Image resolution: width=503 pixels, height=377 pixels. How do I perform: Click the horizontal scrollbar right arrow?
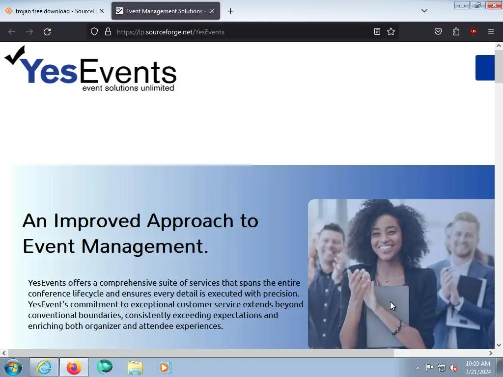pyautogui.click(x=491, y=353)
